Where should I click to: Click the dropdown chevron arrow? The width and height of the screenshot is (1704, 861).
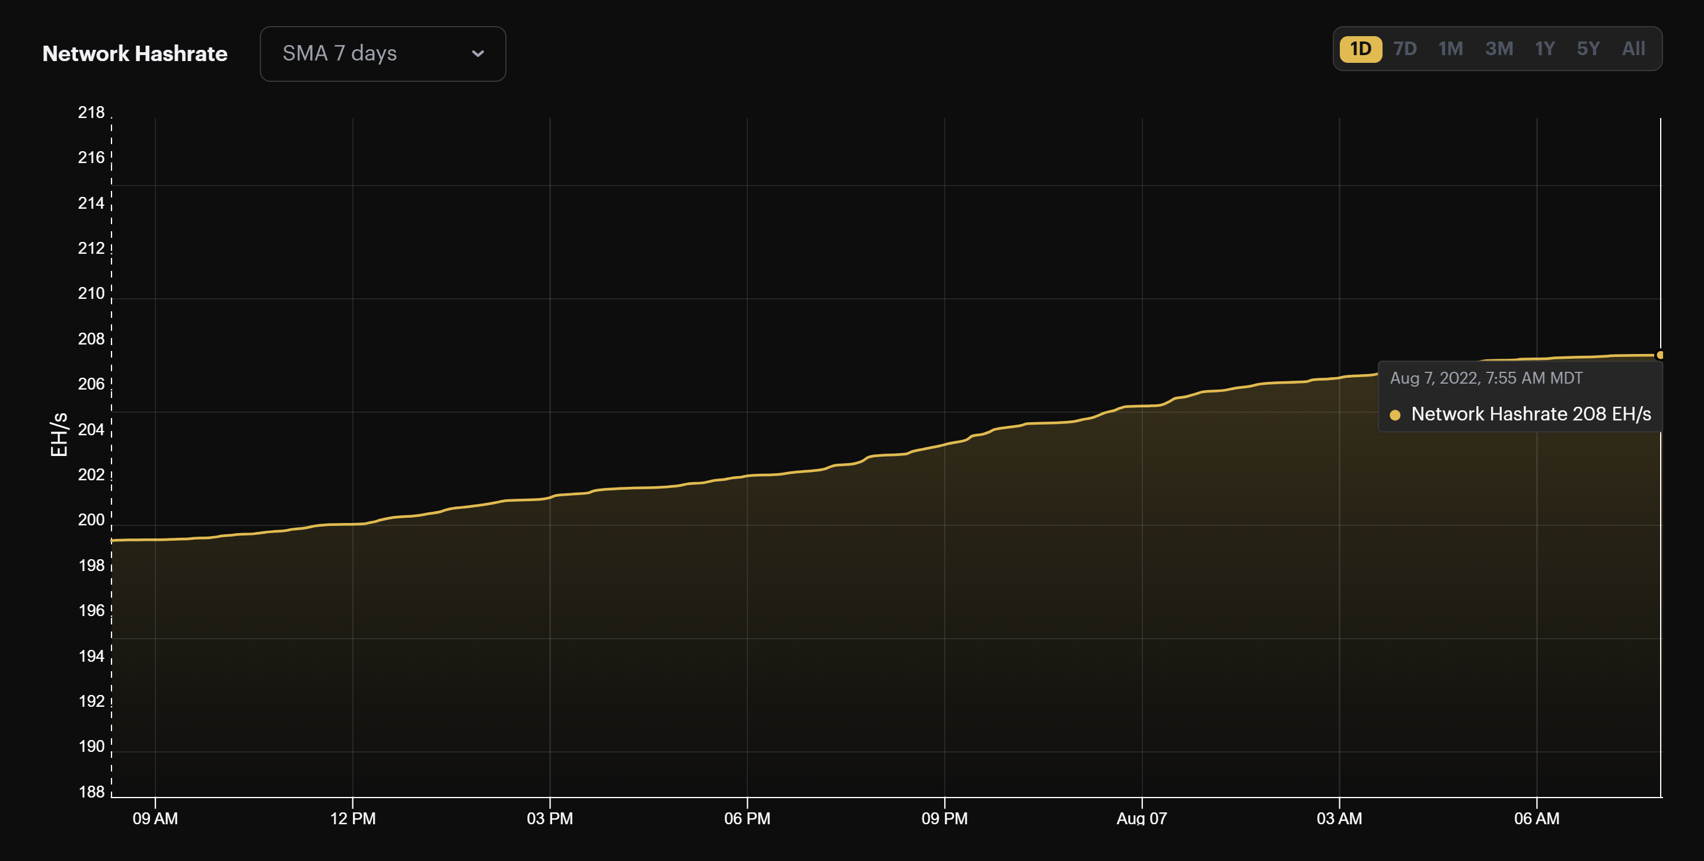click(x=477, y=53)
